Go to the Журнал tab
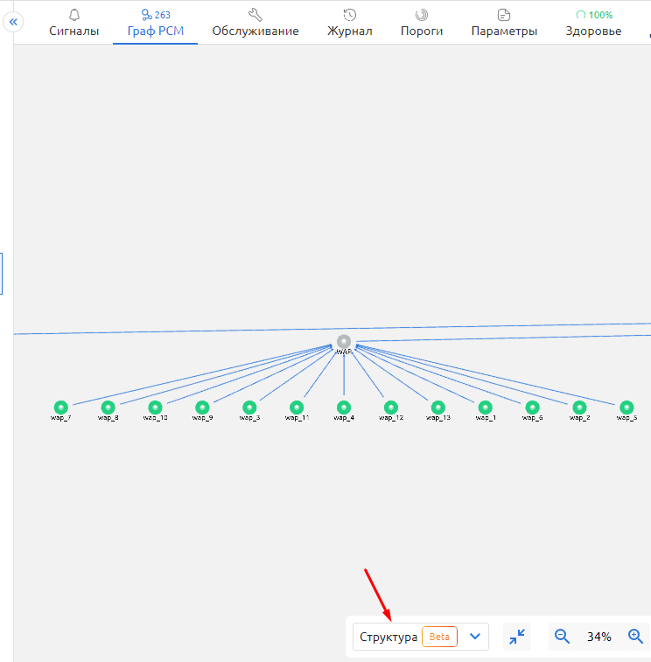 point(349,24)
